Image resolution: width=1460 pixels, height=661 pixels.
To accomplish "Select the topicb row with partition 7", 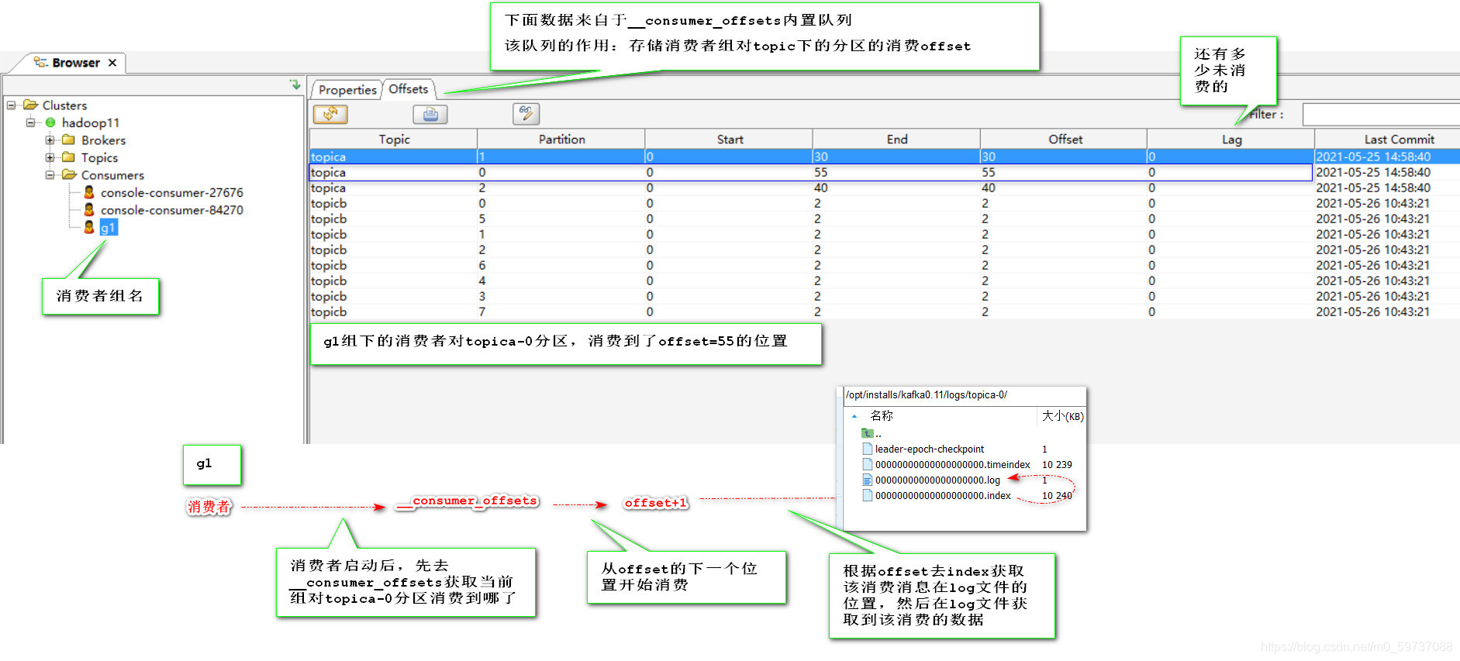I will coord(885,312).
